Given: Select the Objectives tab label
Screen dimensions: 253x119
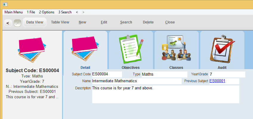Looking at the screenshot, I should point(131,68).
